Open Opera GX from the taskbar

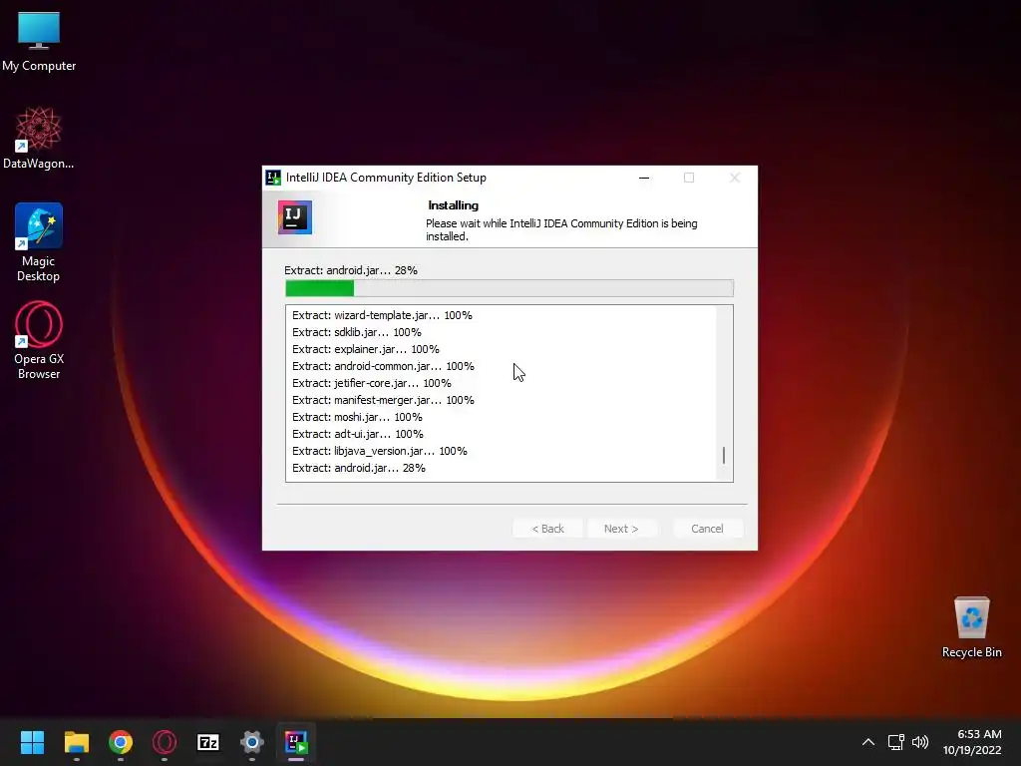click(165, 742)
